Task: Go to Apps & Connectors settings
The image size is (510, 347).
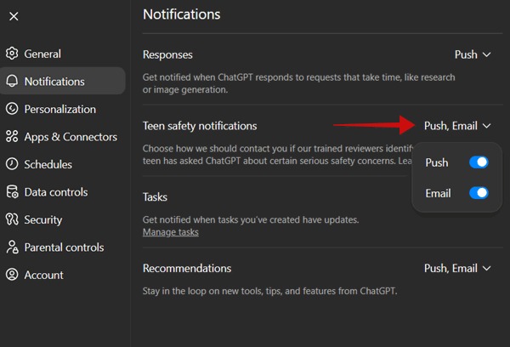Action: pos(63,136)
